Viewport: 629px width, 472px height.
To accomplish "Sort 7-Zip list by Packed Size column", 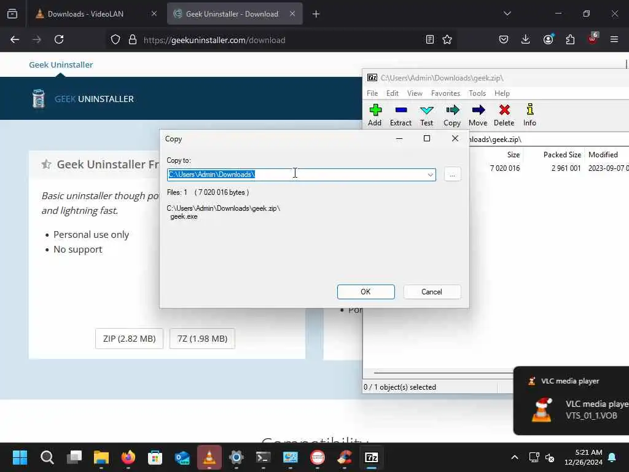I will point(562,154).
